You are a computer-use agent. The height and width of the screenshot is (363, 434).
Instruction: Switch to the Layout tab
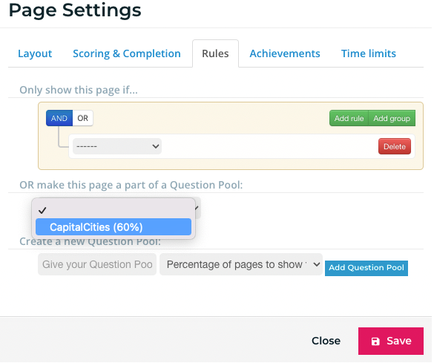(35, 53)
